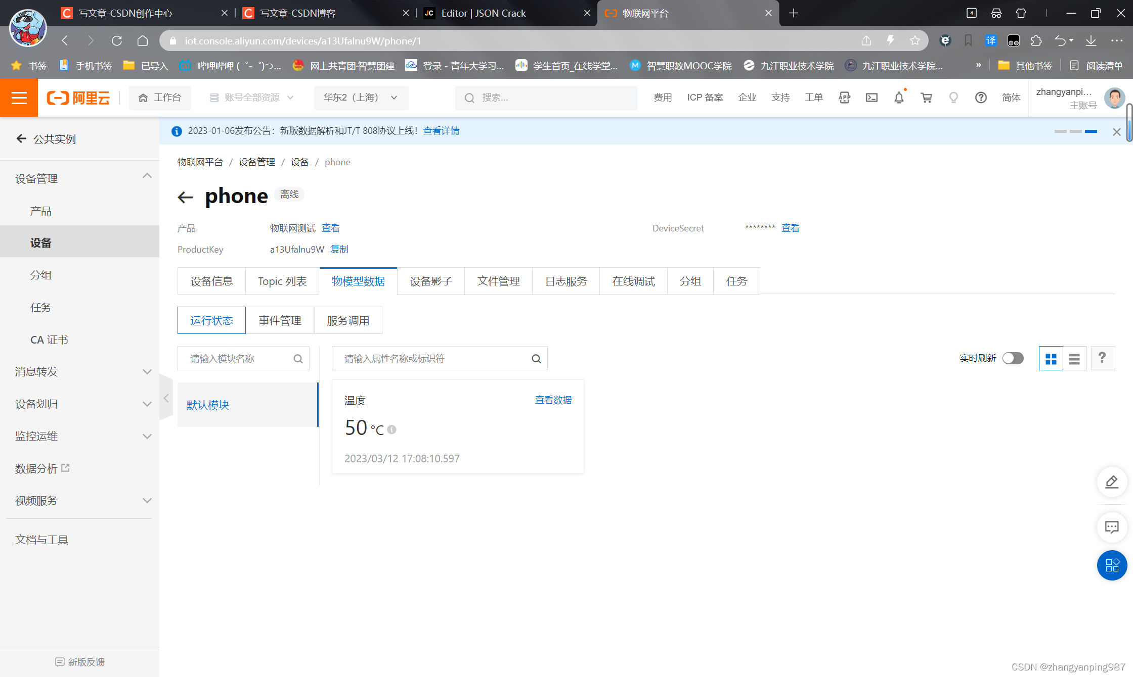Enable the 实时刷新 real-time refresh switch
This screenshot has height=677, width=1133.
click(1013, 358)
